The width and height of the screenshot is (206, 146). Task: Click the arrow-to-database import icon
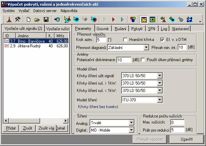pos(57,19)
